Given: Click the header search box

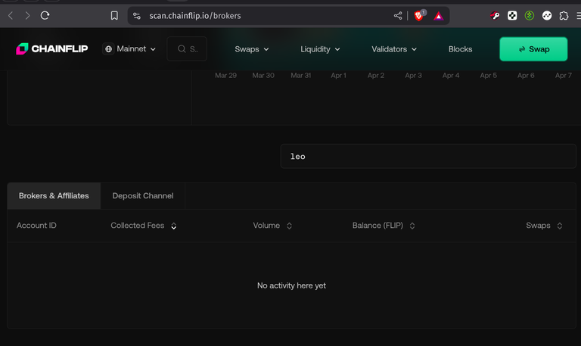Looking at the screenshot, I should 187,49.
